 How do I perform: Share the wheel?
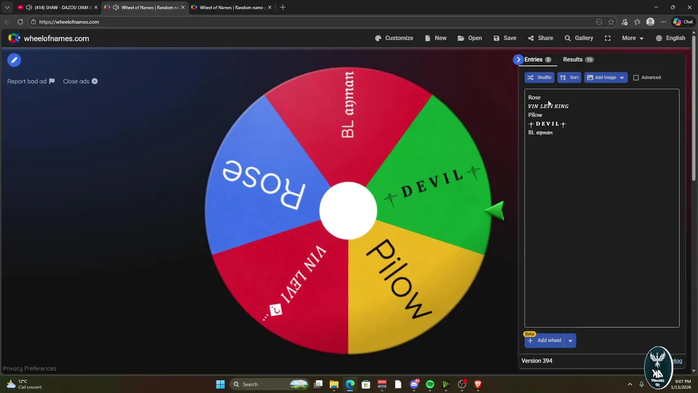(x=540, y=38)
